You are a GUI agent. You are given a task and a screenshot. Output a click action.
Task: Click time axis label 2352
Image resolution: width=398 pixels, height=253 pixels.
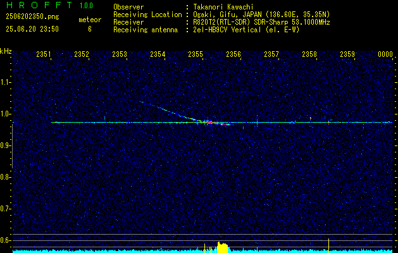pyautogui.click(x=82, y=54)
